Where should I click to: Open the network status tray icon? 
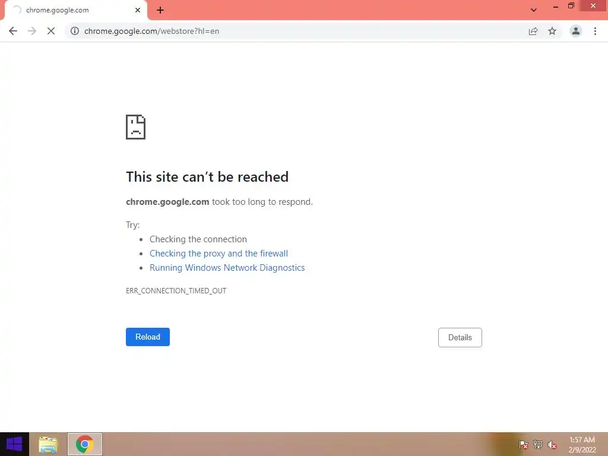[x=538, y=445]
